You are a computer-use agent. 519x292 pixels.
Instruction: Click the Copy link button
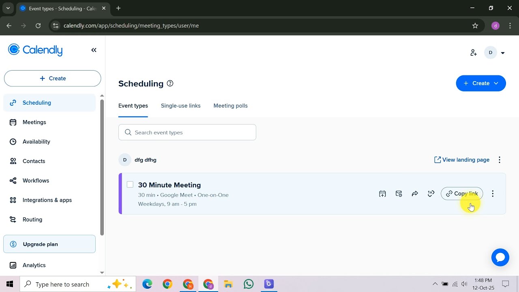point(462,194)
